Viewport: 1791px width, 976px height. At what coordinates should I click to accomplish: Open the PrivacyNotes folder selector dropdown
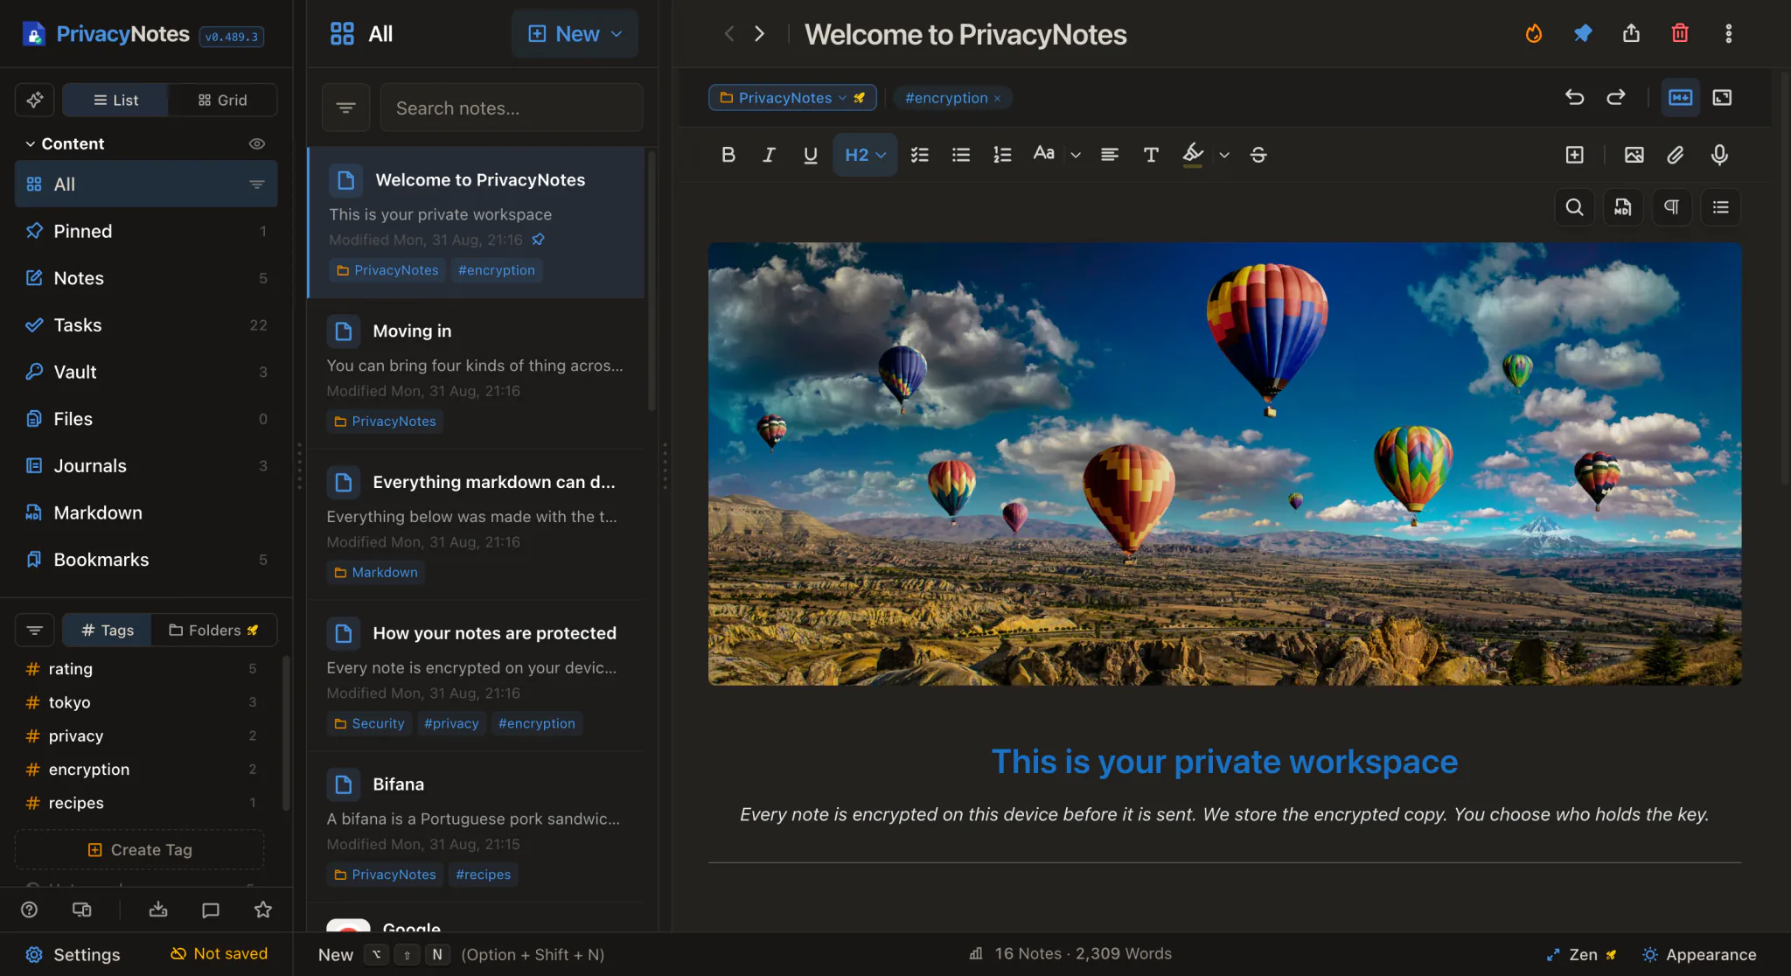[x=792, y=97]
